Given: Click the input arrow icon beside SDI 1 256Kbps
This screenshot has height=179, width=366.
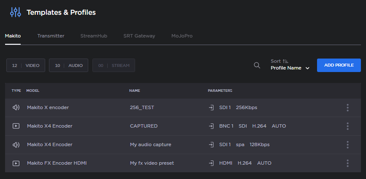Looking at the screenshot, I should tap(211, 107).
